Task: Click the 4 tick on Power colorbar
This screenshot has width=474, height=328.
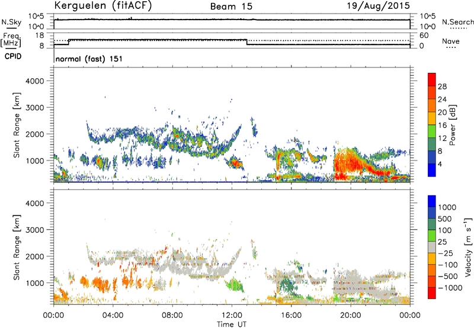Action: 440,165
